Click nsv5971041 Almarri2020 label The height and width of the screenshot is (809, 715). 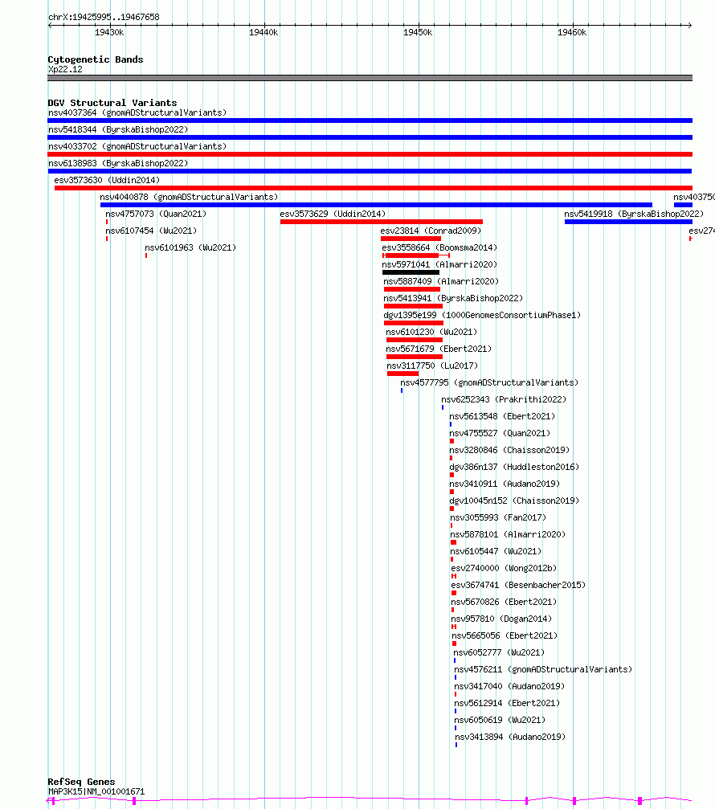(x=439, y=264)
